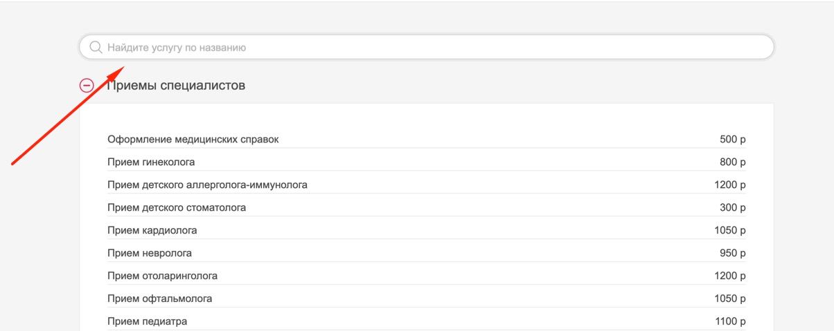834x331 pixels.
Task: Open the Приемы специалистов heading
Action: tap(176, 86)
